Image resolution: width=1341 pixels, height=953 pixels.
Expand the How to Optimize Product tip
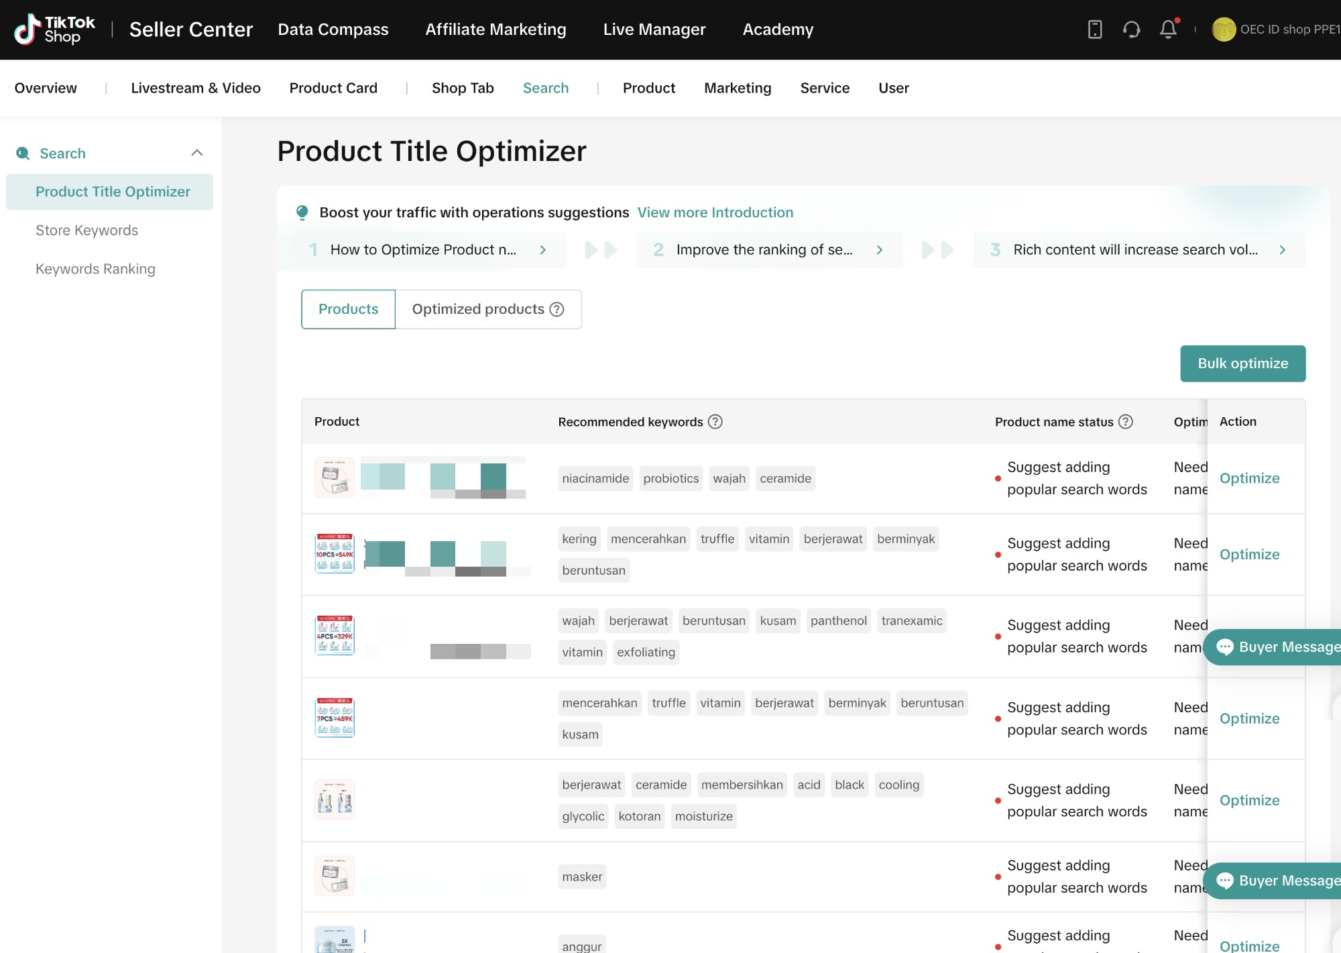[543, 250]
